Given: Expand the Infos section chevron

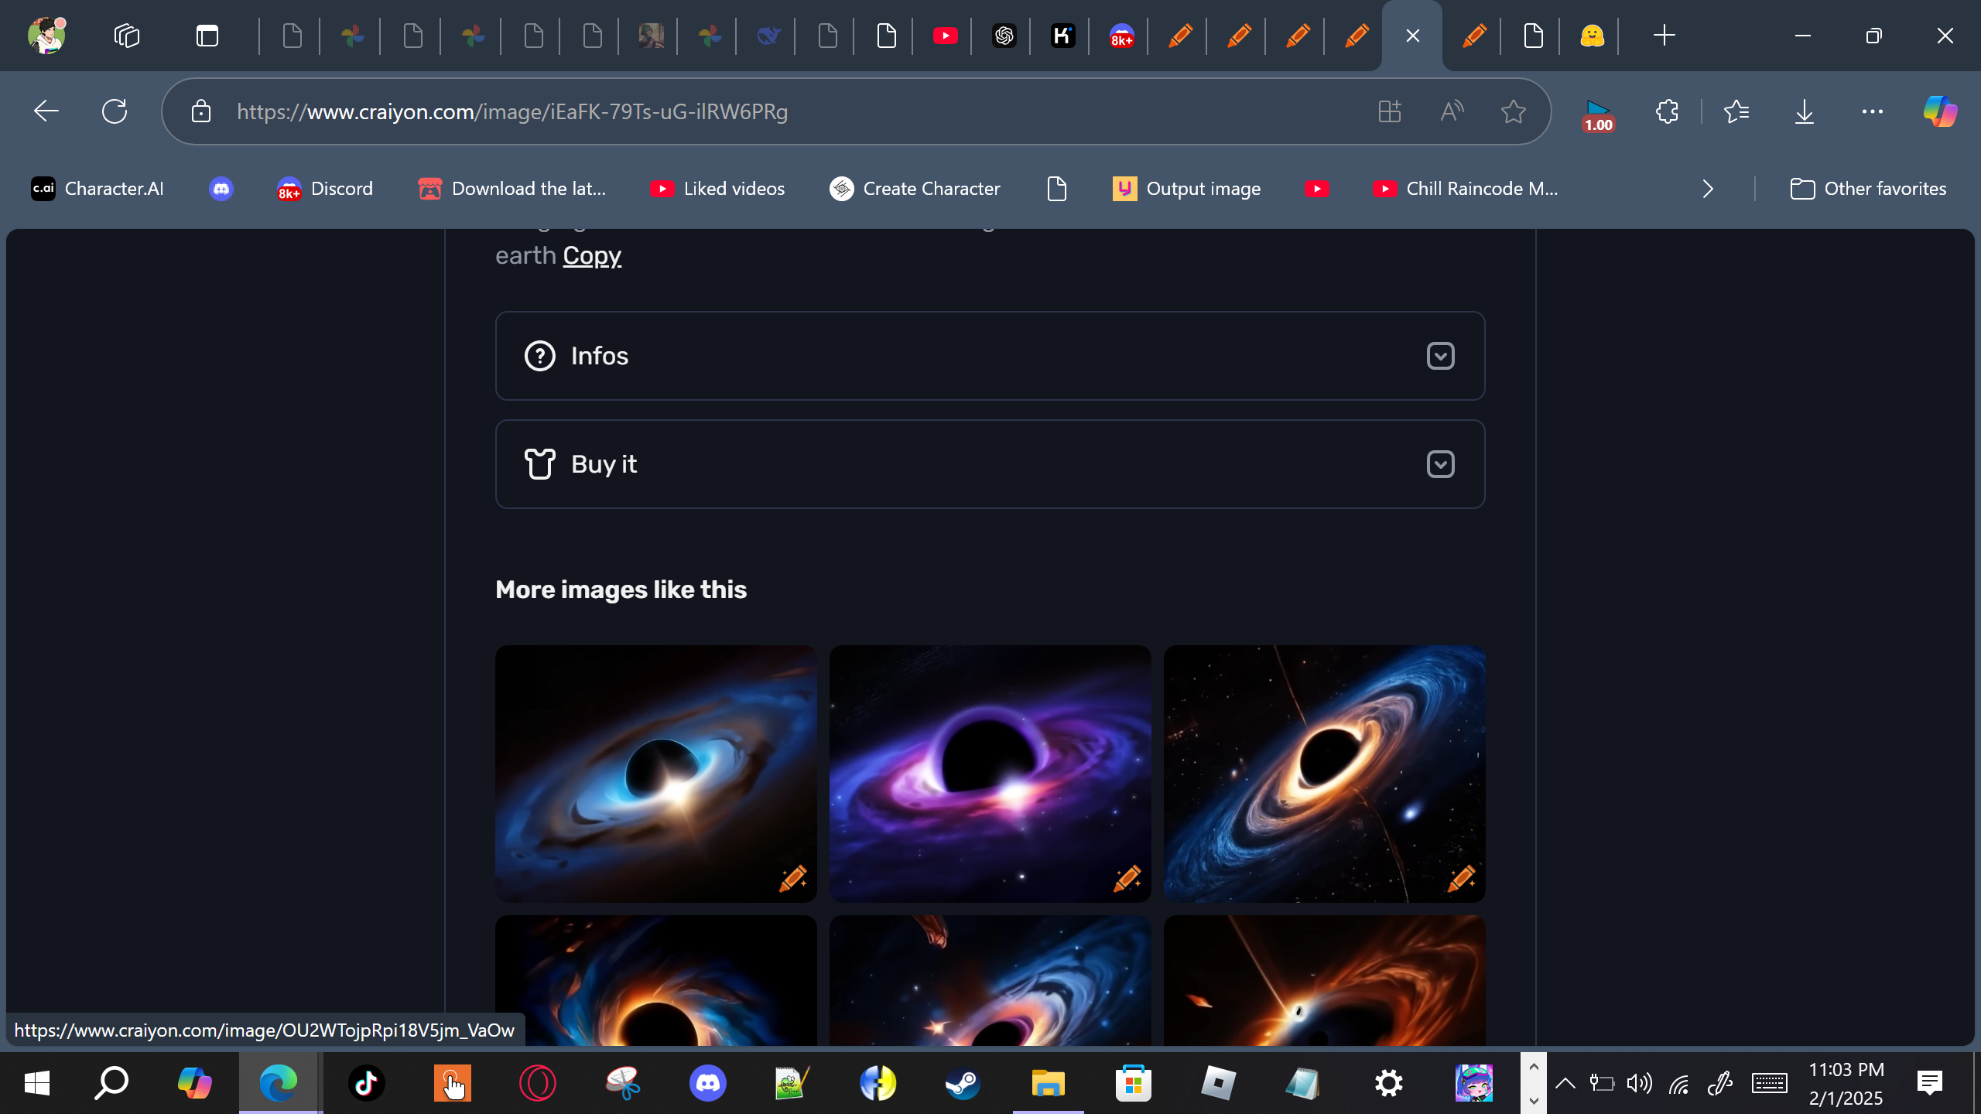Looking at the screenshot, I should tap(1440, 356).
